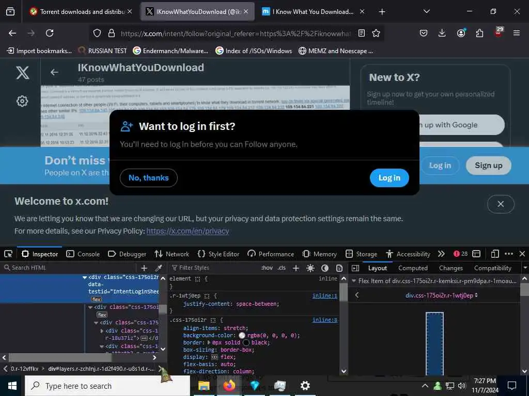Toggle Responsive Design Mode in DevTools

(x=495, y=254)
